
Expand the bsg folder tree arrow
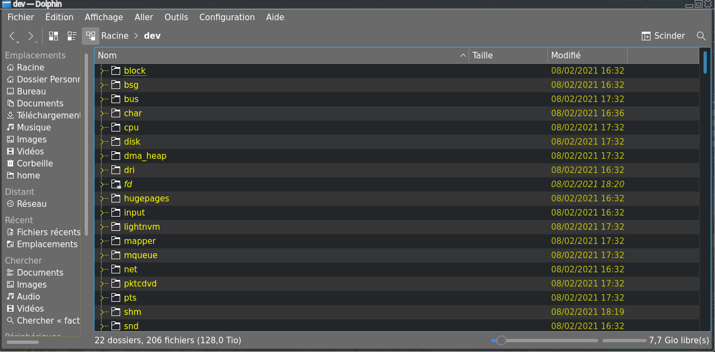[102, 85]
